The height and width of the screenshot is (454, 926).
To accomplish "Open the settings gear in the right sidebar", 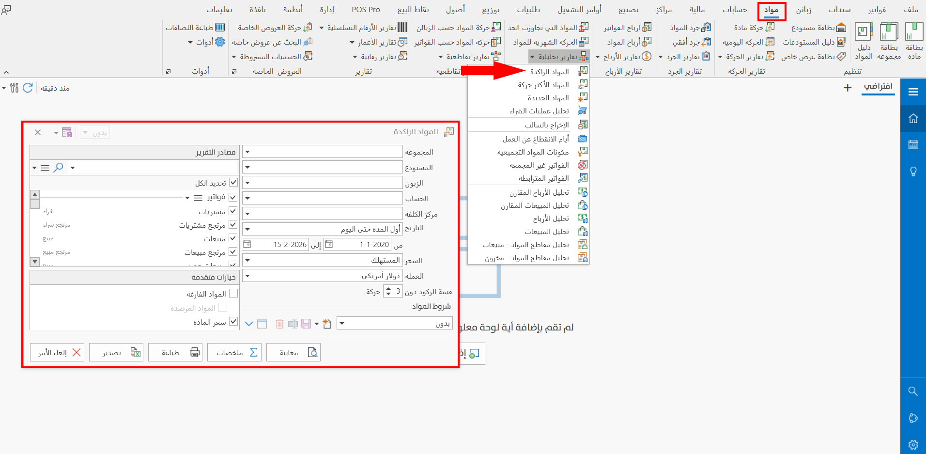I will 913,444.
